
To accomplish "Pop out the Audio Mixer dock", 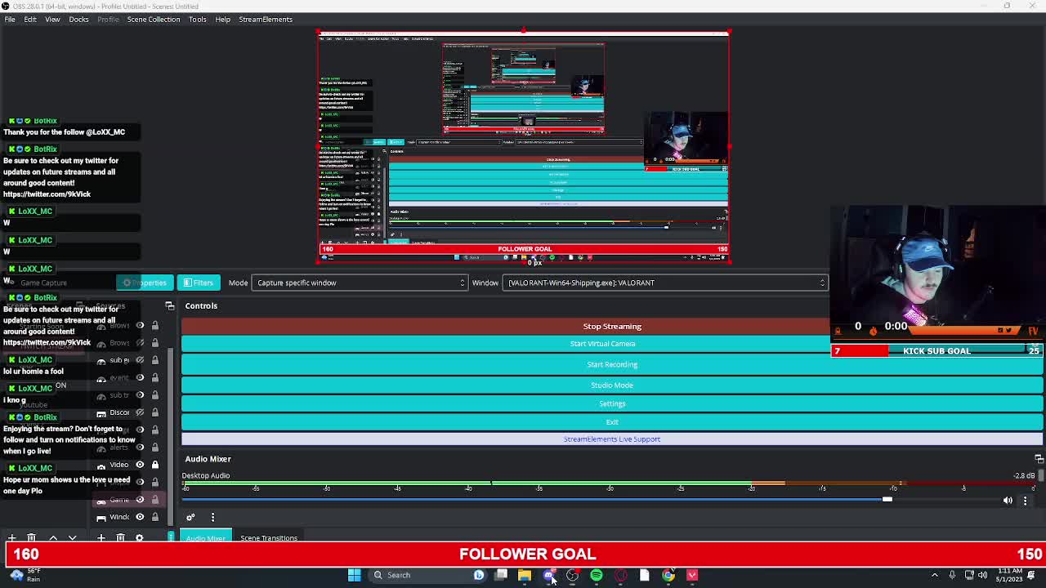I will tap(1039, 459).
